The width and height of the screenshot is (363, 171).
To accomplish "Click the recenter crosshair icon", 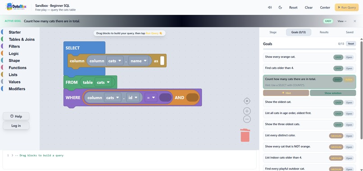I will 247,101.
